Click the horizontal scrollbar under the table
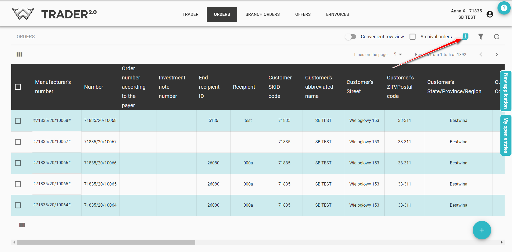This screenshot has width=512, height=252. (x=106, y=242)
